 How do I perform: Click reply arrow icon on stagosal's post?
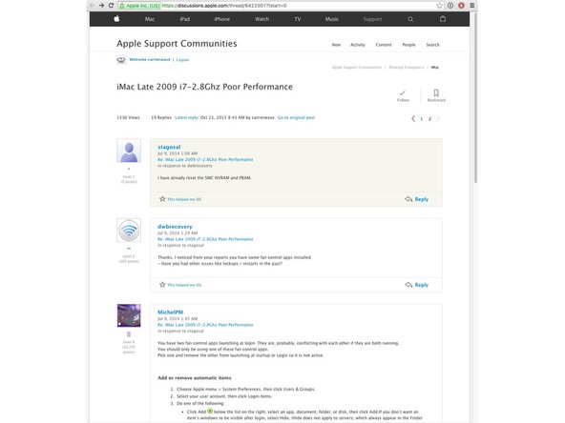[408, 199]
